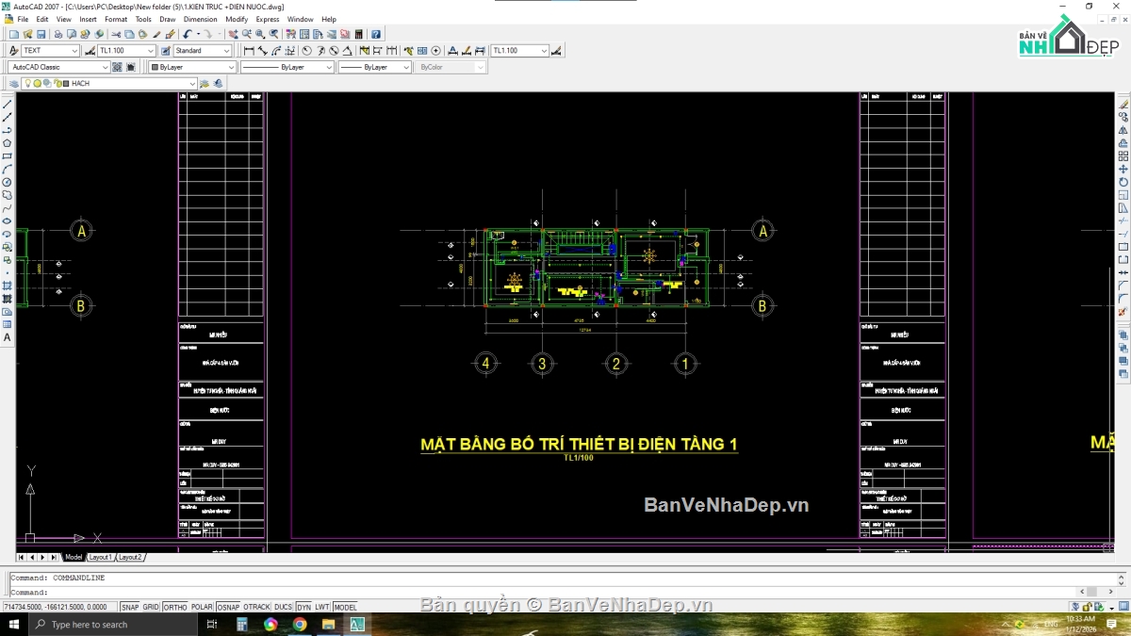Open the ByLayer lineweight dropdown
1131x636 pixels.
pyautogui.click(x=375, y=67)
